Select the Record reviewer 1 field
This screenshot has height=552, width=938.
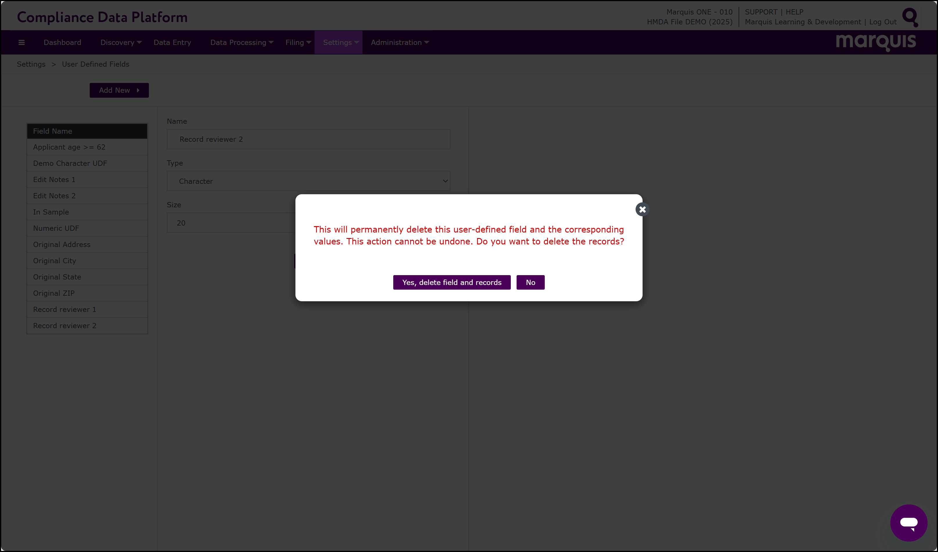pos(87,309)
